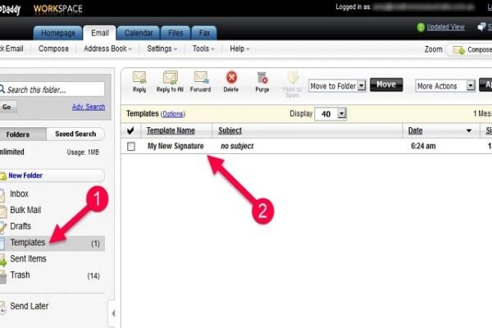Open the Adv. Search link

[89, 107]
